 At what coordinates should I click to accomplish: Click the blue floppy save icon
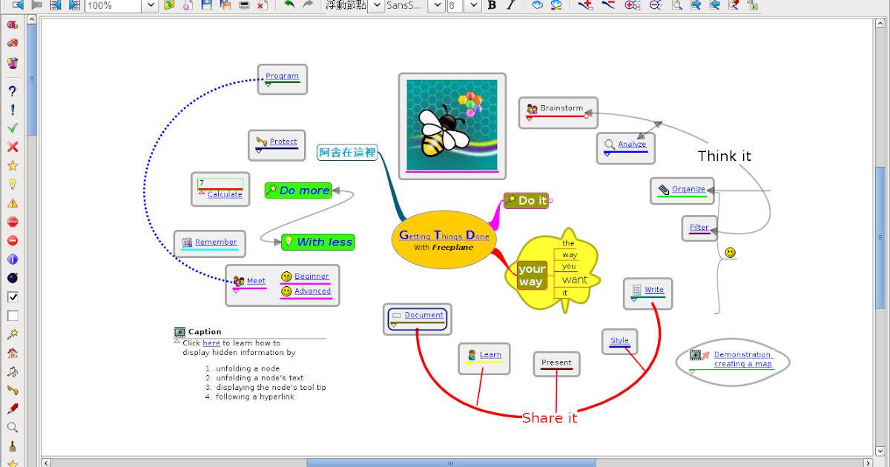[207, 4]
